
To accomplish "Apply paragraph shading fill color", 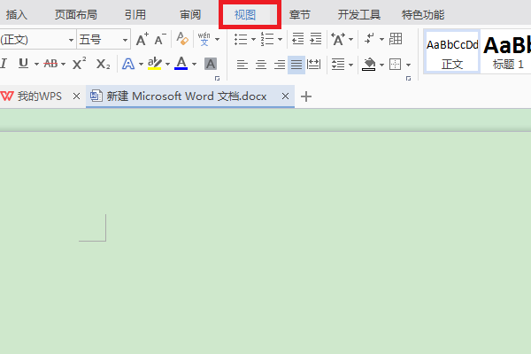I will point(369,64).
